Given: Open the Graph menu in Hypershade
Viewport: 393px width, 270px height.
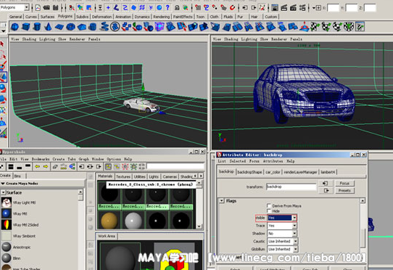Looking at the screenshot, I should (83, 159).
